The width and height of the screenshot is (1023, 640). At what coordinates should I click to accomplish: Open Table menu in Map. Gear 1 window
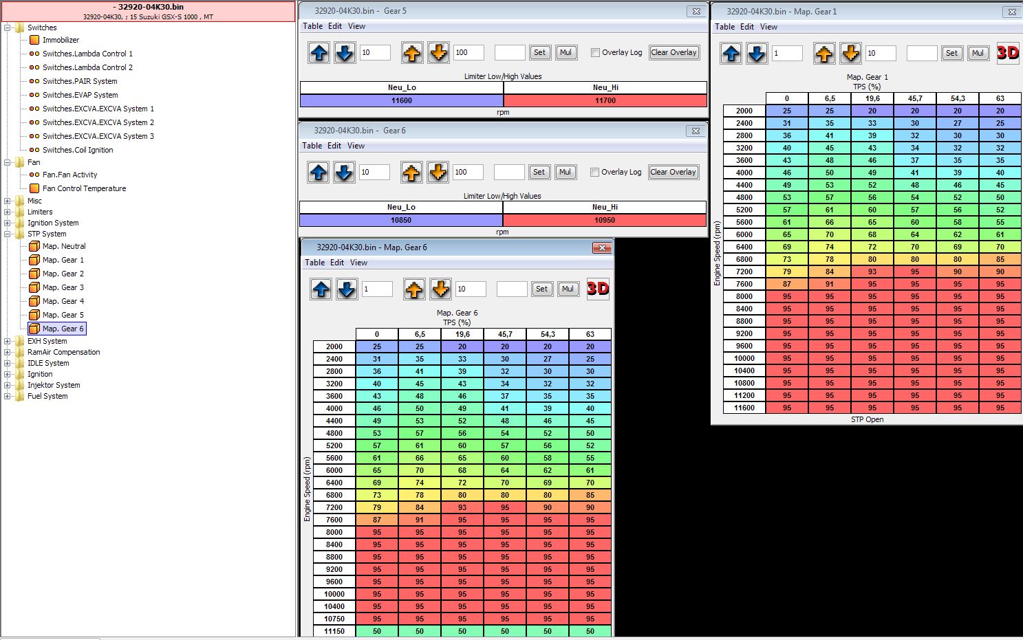[x=724, y=27]
